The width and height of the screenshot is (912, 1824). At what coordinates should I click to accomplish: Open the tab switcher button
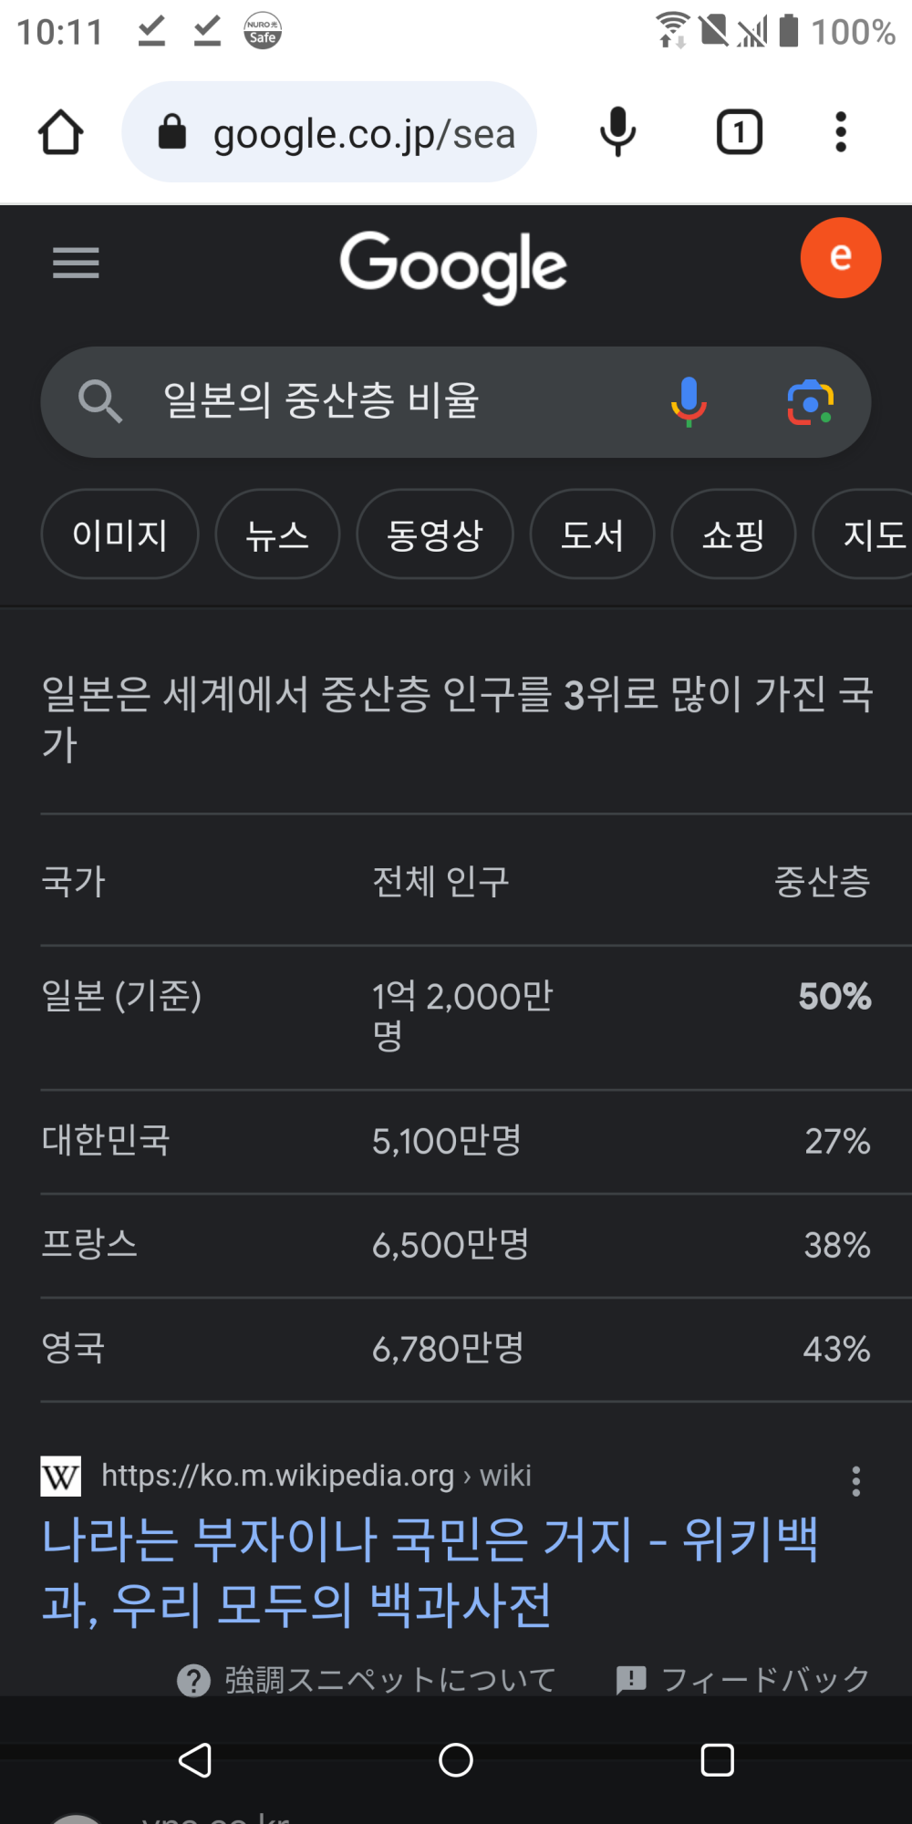(x=739, y=132)
